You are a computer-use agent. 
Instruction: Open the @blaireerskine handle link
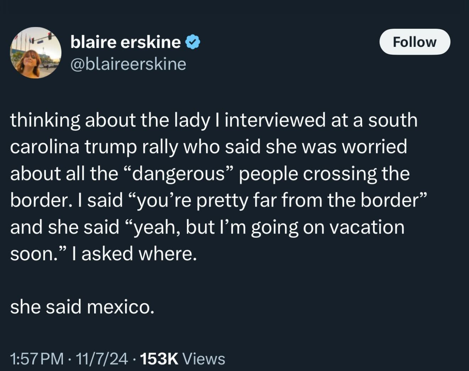click(x=128, y=64)
